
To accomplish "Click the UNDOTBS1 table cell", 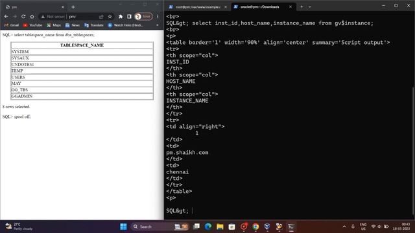I will coord(82,65).
